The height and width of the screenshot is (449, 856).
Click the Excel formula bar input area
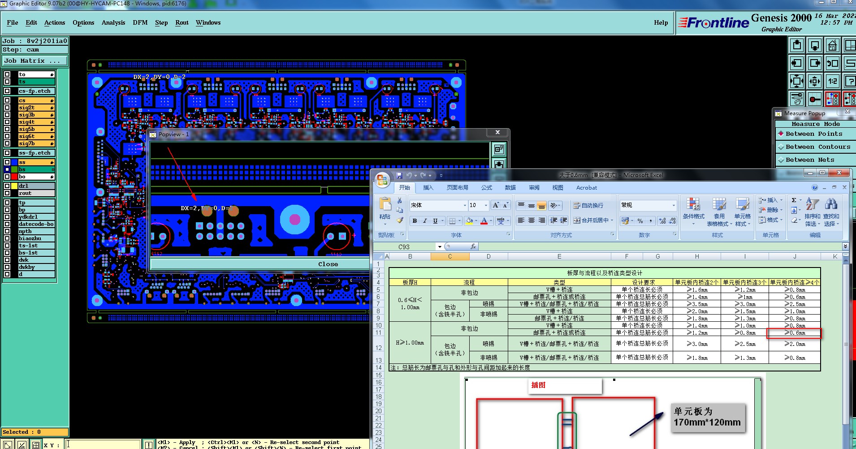pyautogui.click(x=660, y=246)
